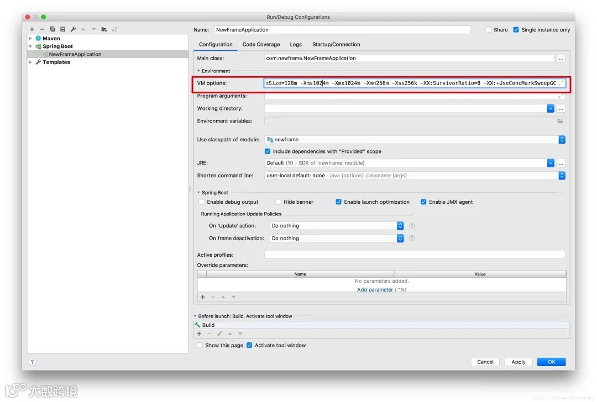
Task: Open help for frame deactivation
Action: (x=412, y=239)
